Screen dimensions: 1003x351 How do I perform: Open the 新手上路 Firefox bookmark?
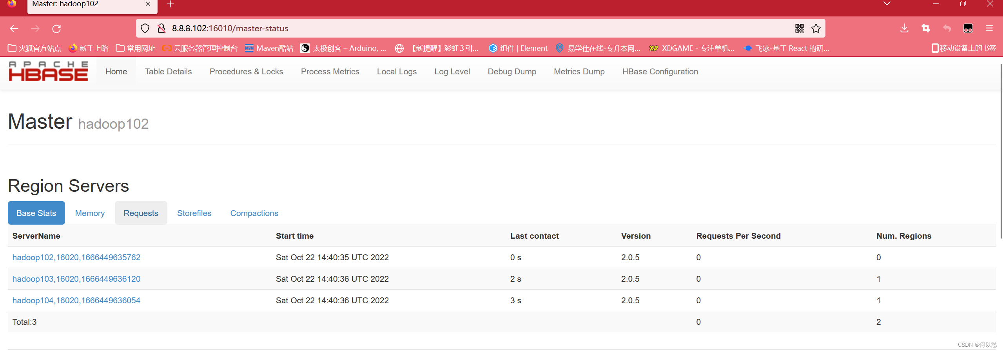pyautogui.click(x=88, y=48)
